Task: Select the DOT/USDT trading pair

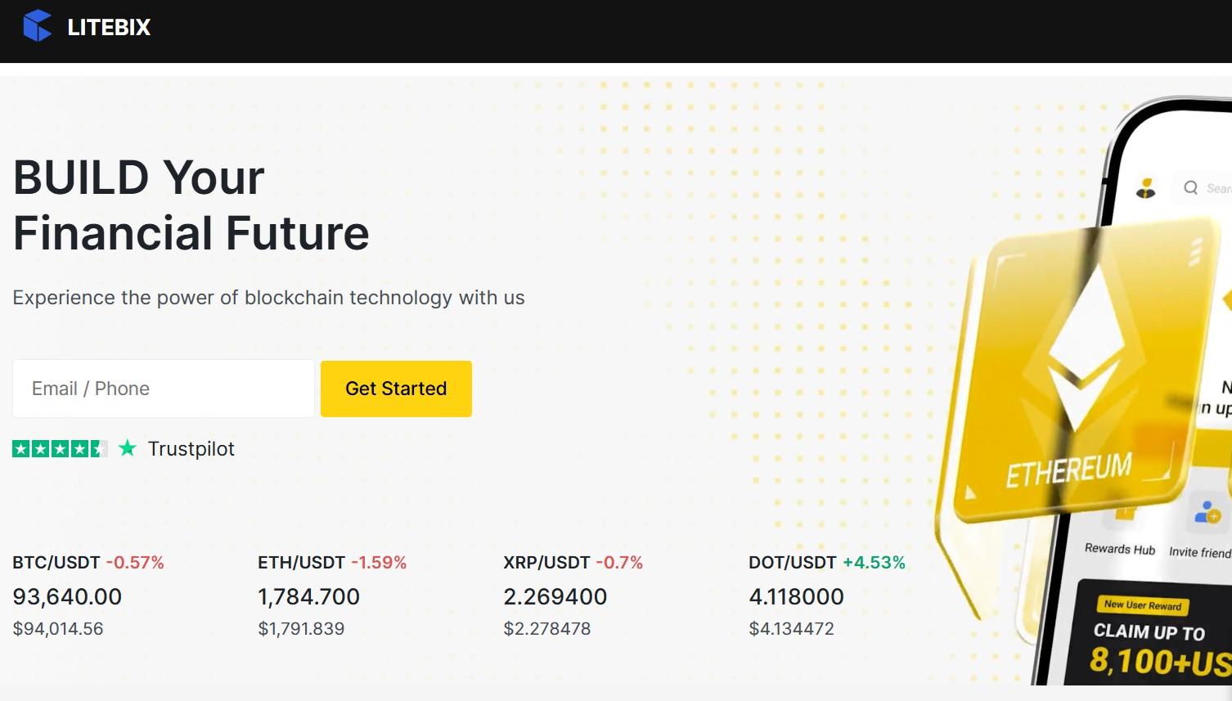Action: pos(792,563)
